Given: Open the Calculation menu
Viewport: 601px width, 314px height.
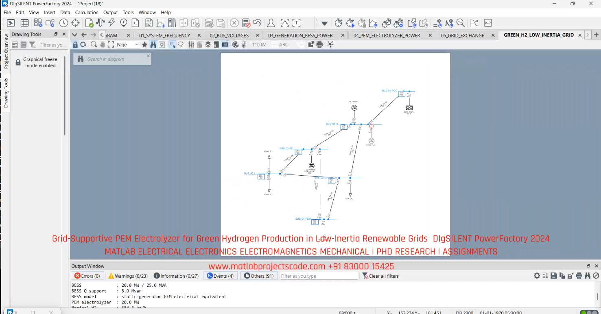Looking at the screenshot, I should (87, 13).
